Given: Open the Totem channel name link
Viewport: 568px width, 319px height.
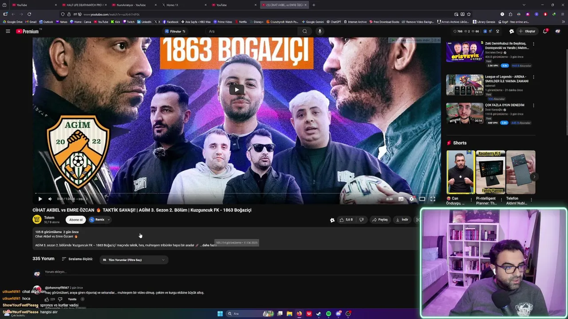Looking at the screenshot, I should coord(49,218).
